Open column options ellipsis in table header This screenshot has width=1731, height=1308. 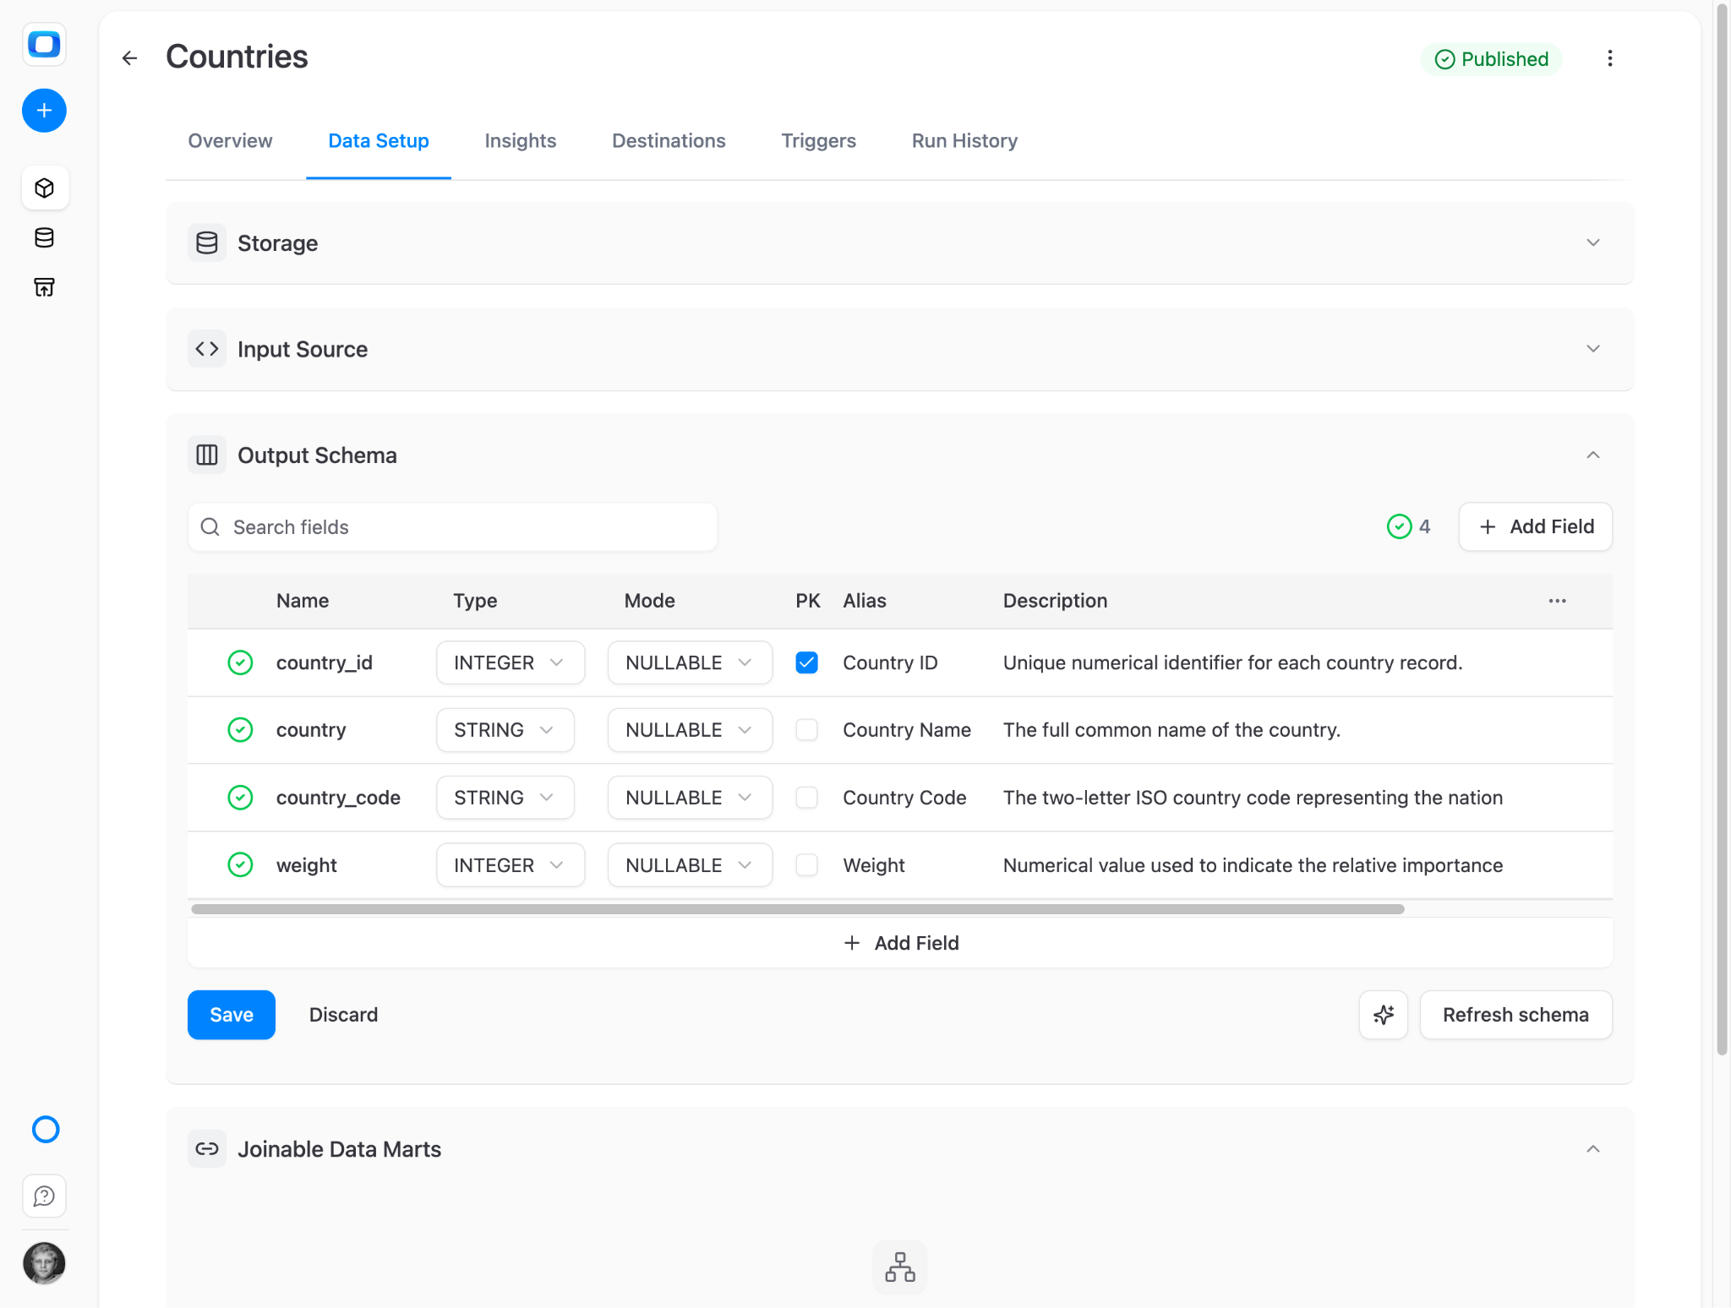[1558, 601]
